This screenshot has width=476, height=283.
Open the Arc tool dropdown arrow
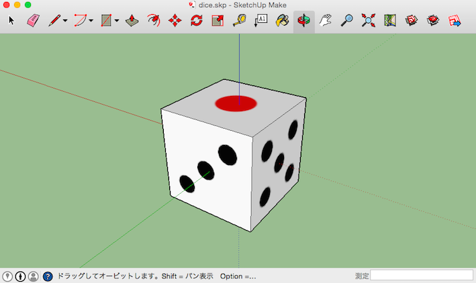91,21
